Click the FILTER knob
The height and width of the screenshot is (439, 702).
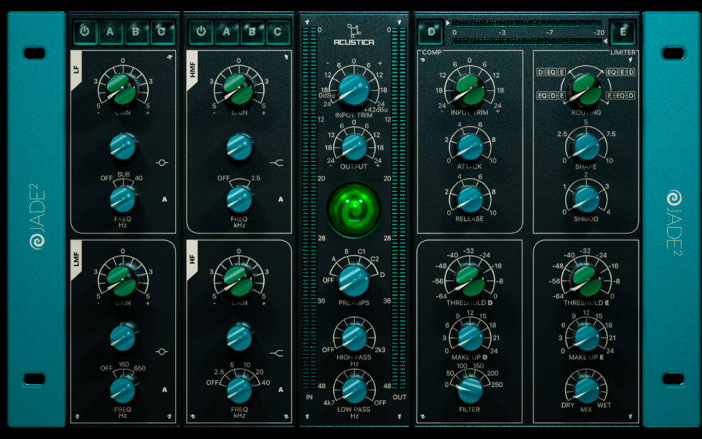(x=470, y=390)
